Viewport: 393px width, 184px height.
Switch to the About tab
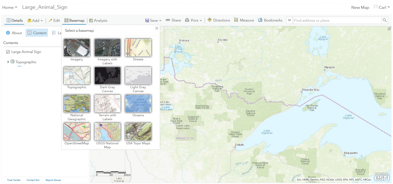pos(14,33)
